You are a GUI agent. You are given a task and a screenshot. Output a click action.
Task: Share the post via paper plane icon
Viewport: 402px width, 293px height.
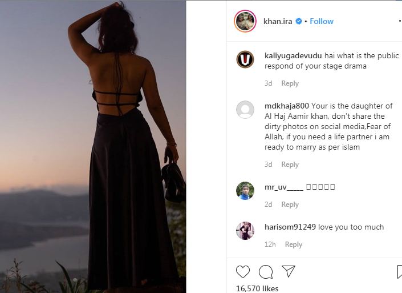pyautogui.click(x=289, y=271)
